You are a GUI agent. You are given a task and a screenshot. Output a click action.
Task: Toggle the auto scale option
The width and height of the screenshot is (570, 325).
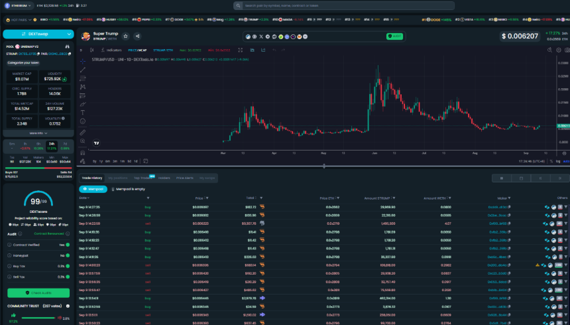point(567,161)
